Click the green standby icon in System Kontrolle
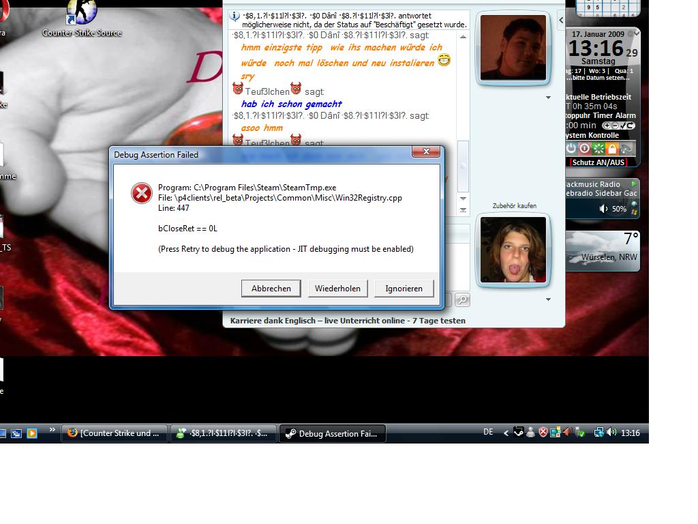The image size is (698, 524). [x=598, y=148]
